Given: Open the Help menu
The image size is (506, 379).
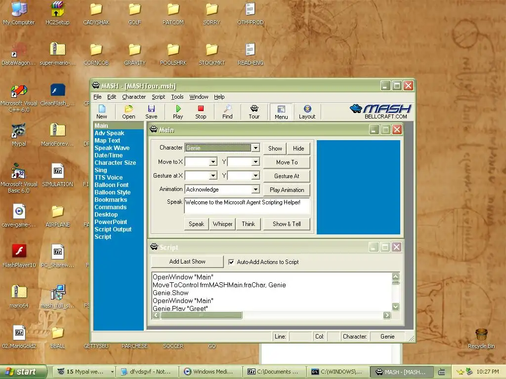Looking at the screenshot, I should pyautogui.click(x=219, y=97).
